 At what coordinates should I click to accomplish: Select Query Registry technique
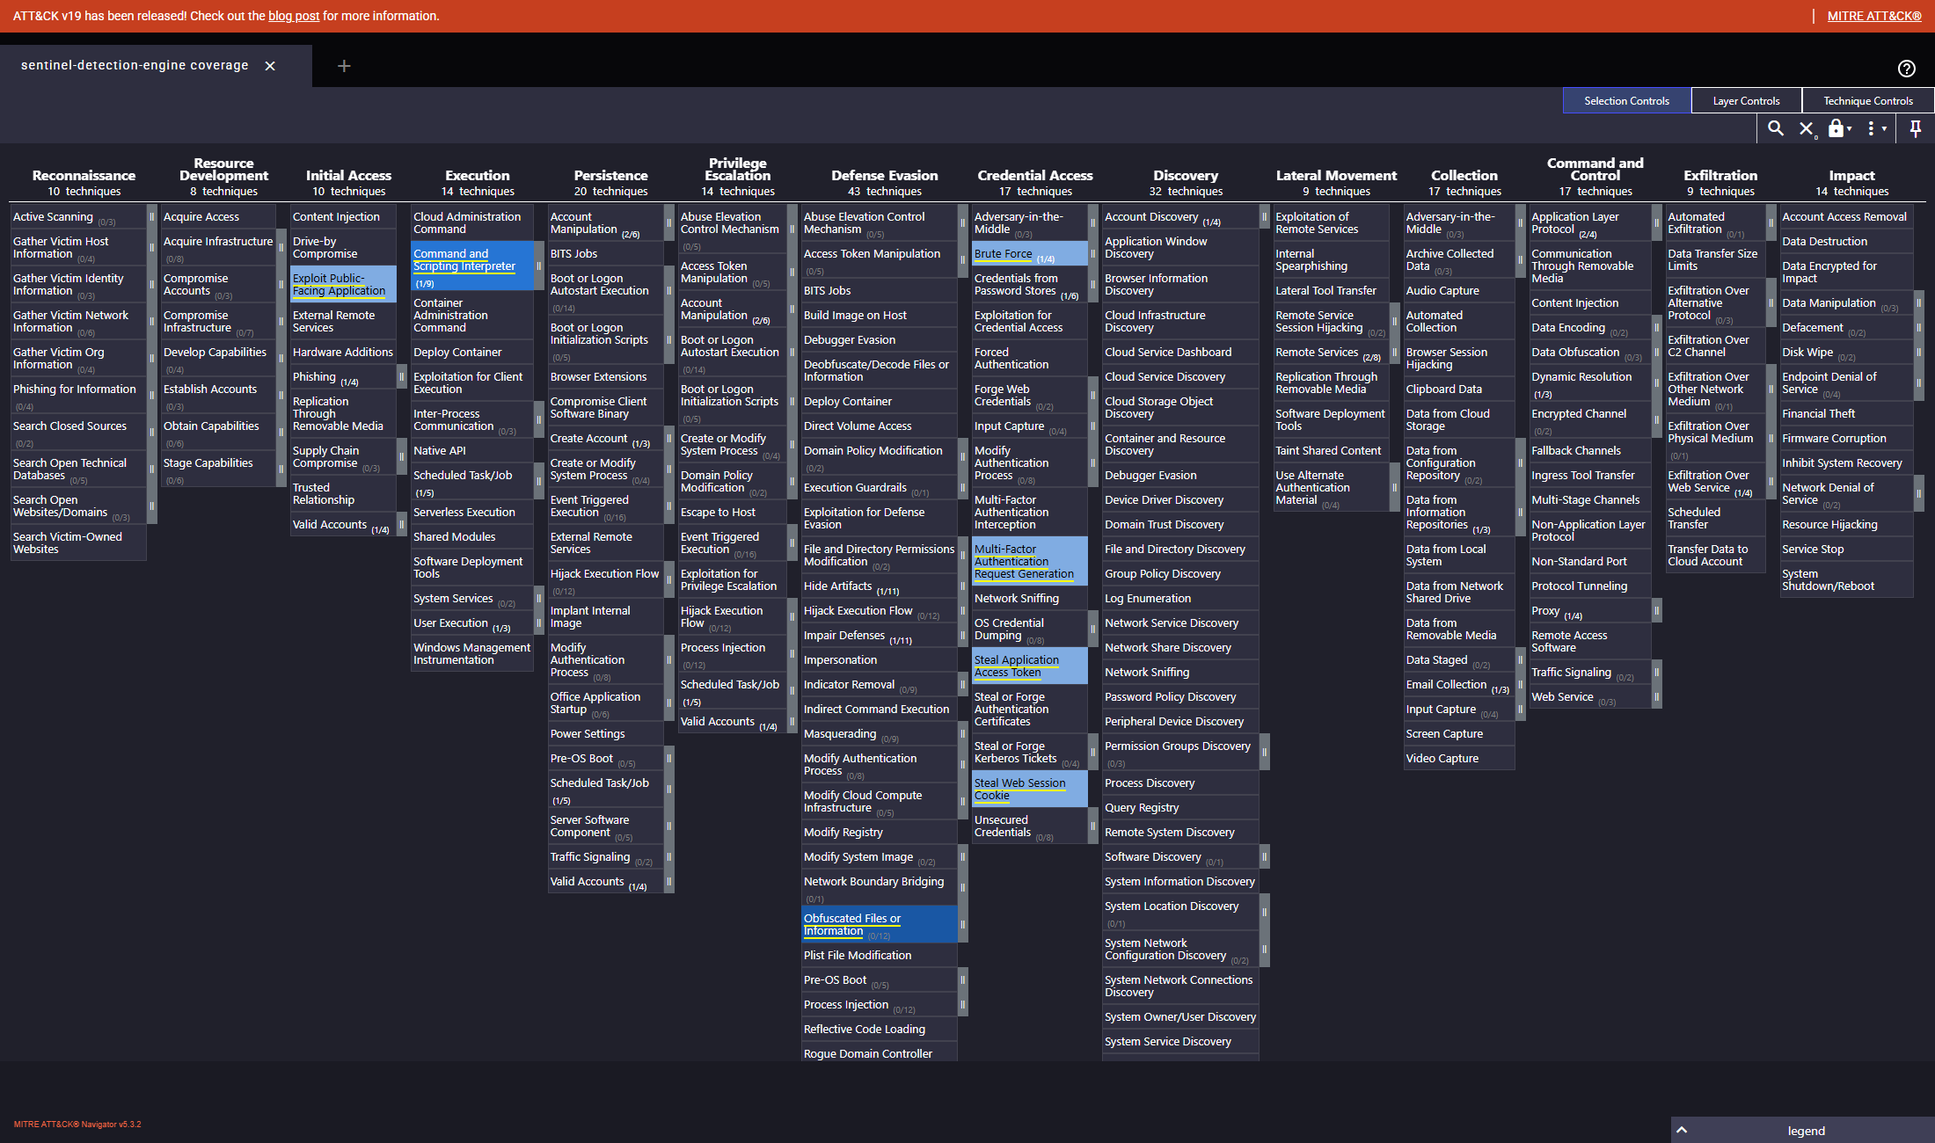pos(1180,807)
